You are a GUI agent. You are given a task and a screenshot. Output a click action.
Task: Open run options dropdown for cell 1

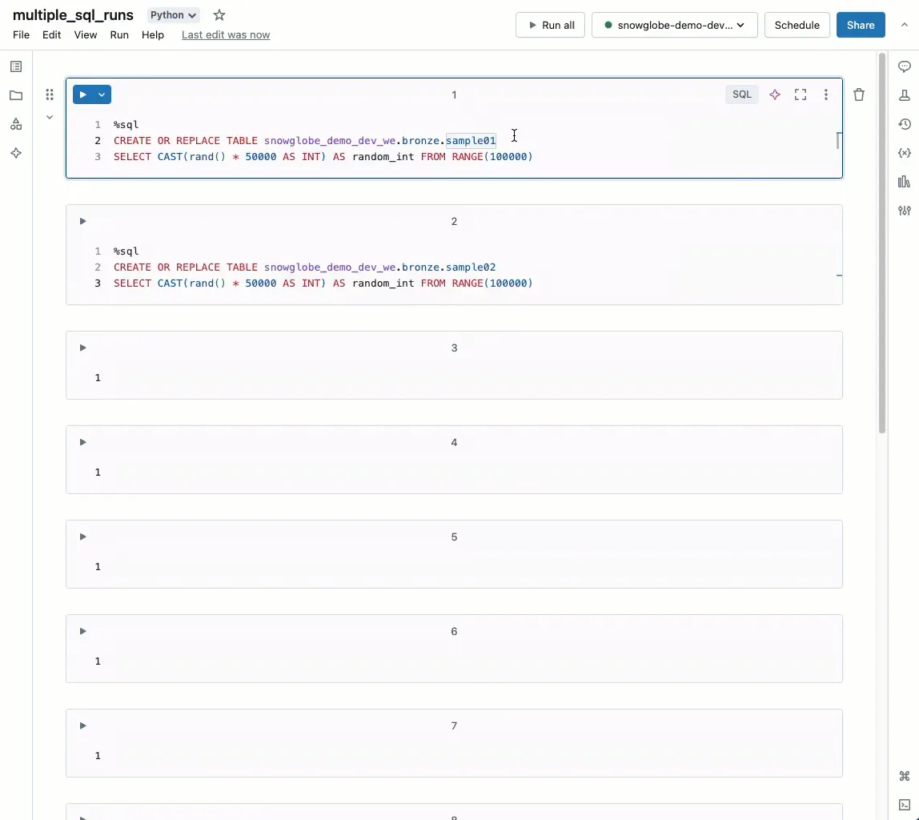point(102,94)
